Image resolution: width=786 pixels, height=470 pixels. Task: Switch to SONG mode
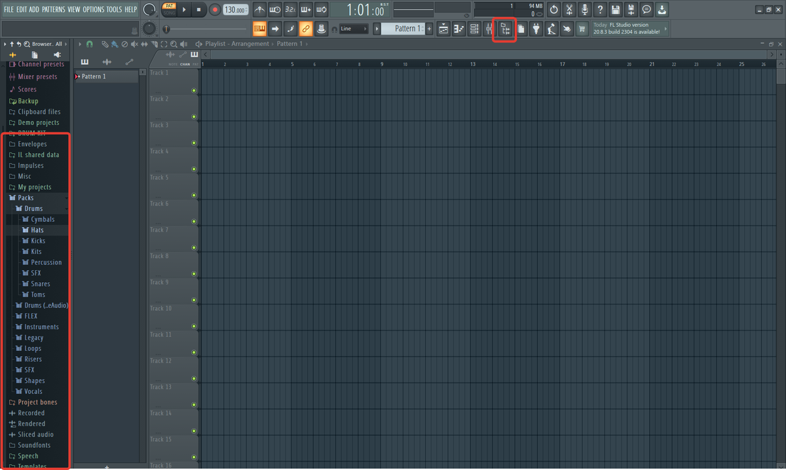point(168,14)
